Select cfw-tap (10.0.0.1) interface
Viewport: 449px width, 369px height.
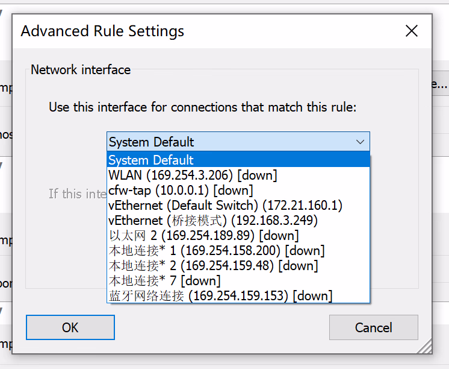coord(181,191)
